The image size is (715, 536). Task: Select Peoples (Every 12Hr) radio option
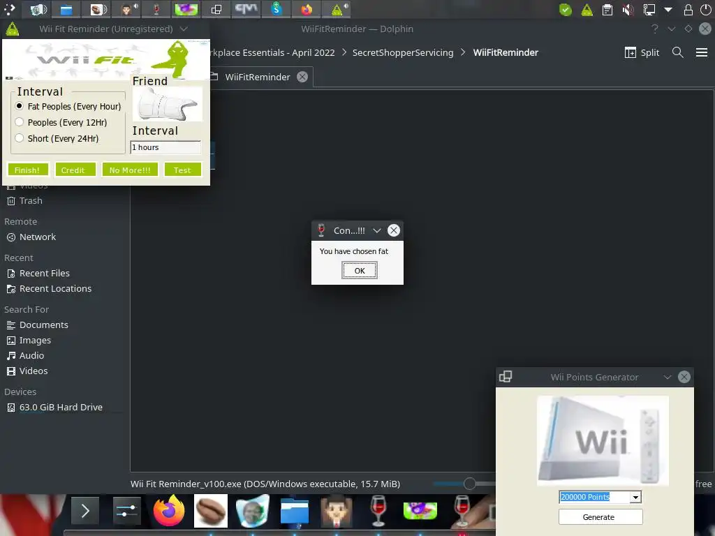click(61, 122)
